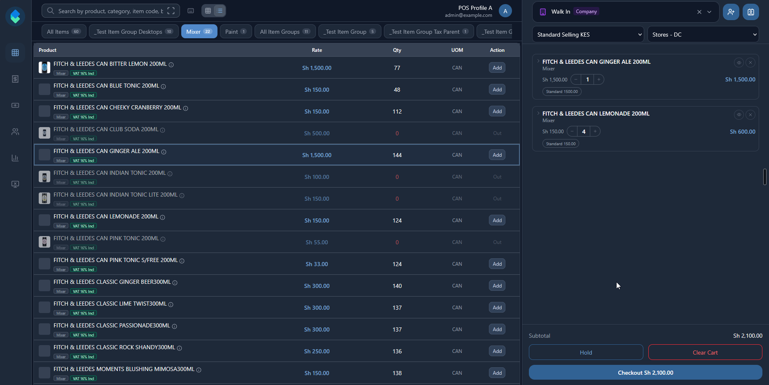This screenshot has width=769, height=385.
Task: Select _Test Item Group Tax Parent tab
Action: coord(429,32)
